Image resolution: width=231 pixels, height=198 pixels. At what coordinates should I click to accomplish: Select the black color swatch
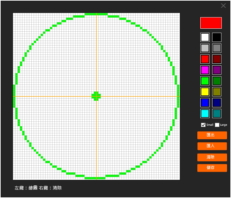click(x=217, y=37)
